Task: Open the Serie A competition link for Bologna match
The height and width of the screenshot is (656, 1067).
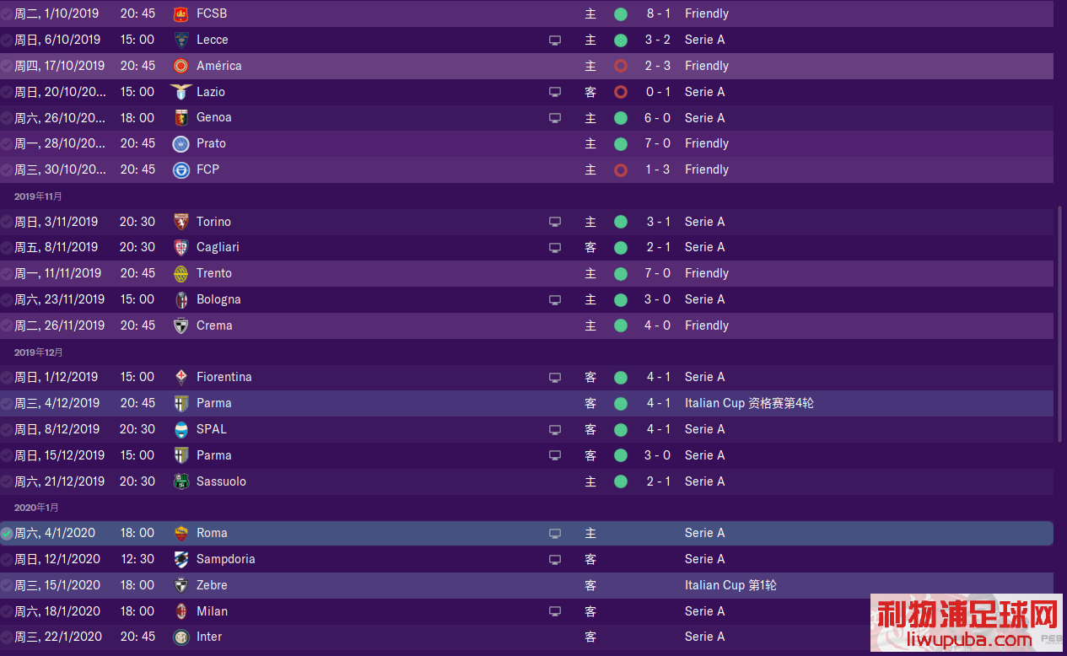Action: pyautogui.click(x=704, y=299)
